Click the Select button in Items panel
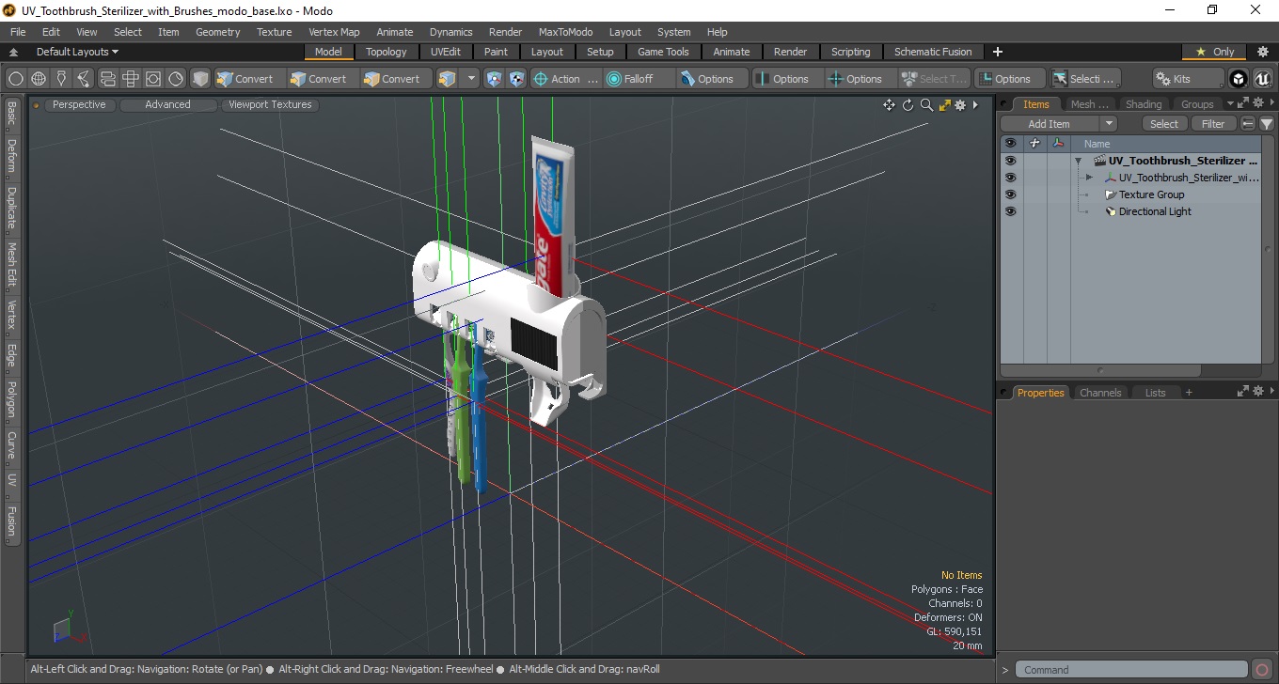The height and width of the screenshot is (684, 1279). tap(1164, 124)
